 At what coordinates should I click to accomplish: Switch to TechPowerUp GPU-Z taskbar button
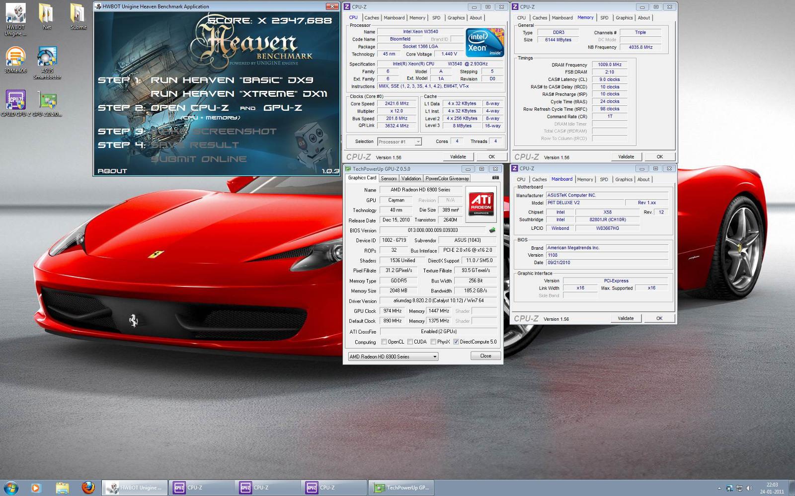[x=401, y=488]
